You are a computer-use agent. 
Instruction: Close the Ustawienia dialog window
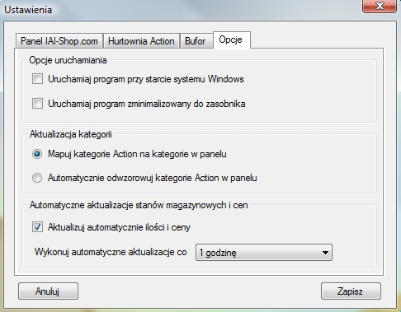tap(380, 6)
